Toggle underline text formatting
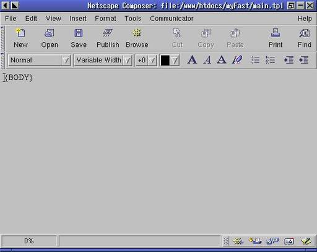The height and width of the screenshot is (252, 317). (x=222, y=60)
